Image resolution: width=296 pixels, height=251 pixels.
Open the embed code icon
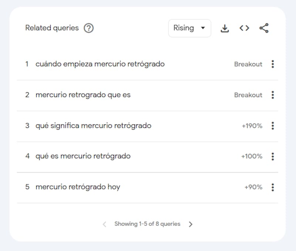point(244,28)
